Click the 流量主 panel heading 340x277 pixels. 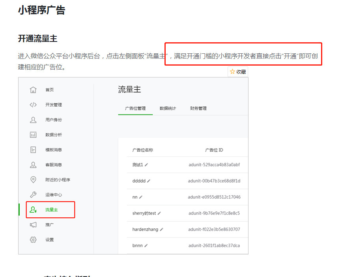(129, 90)
